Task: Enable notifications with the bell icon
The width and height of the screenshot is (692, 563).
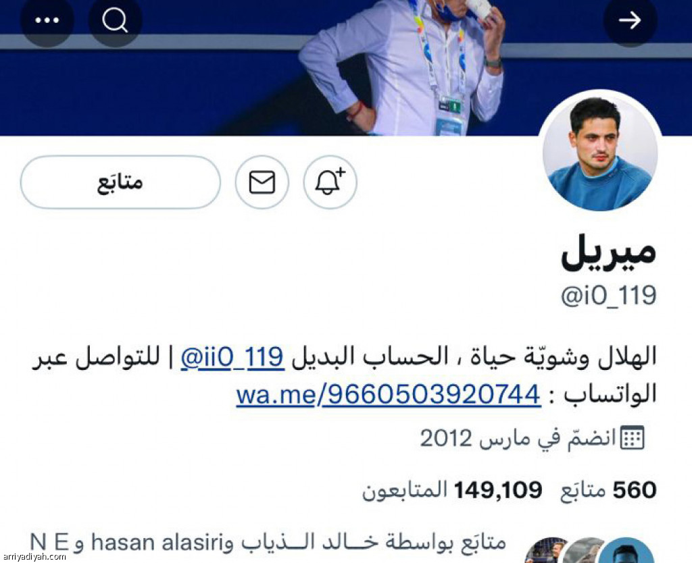Action: coord(330,182)
